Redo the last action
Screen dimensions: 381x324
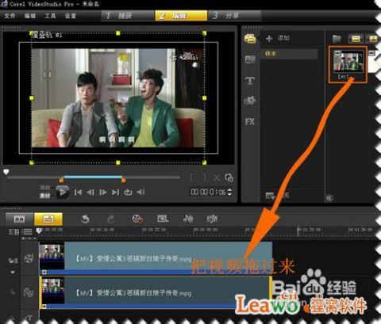click(111, 219)
